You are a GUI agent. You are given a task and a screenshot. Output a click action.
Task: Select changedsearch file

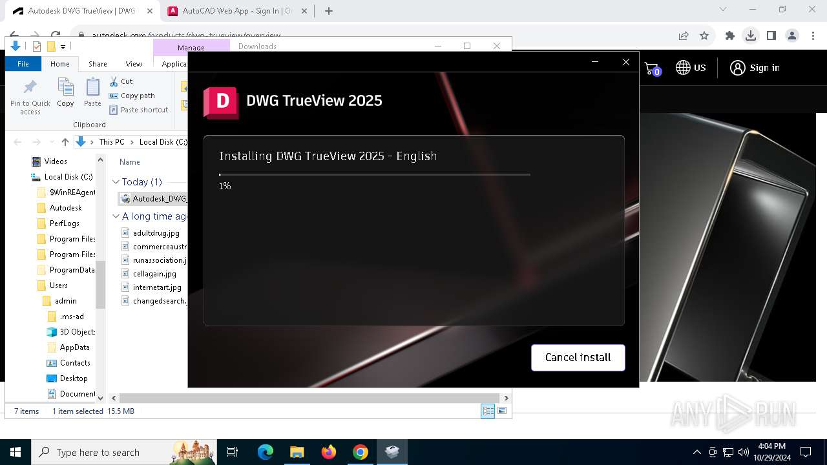[154, 301]
